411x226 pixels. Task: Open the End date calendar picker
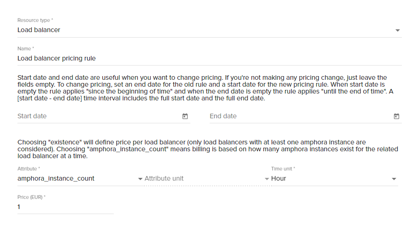[396, 116]
